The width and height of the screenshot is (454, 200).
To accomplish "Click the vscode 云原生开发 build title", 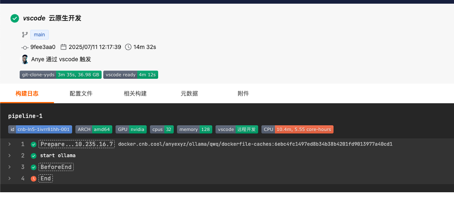I will (x=52, y=18).
